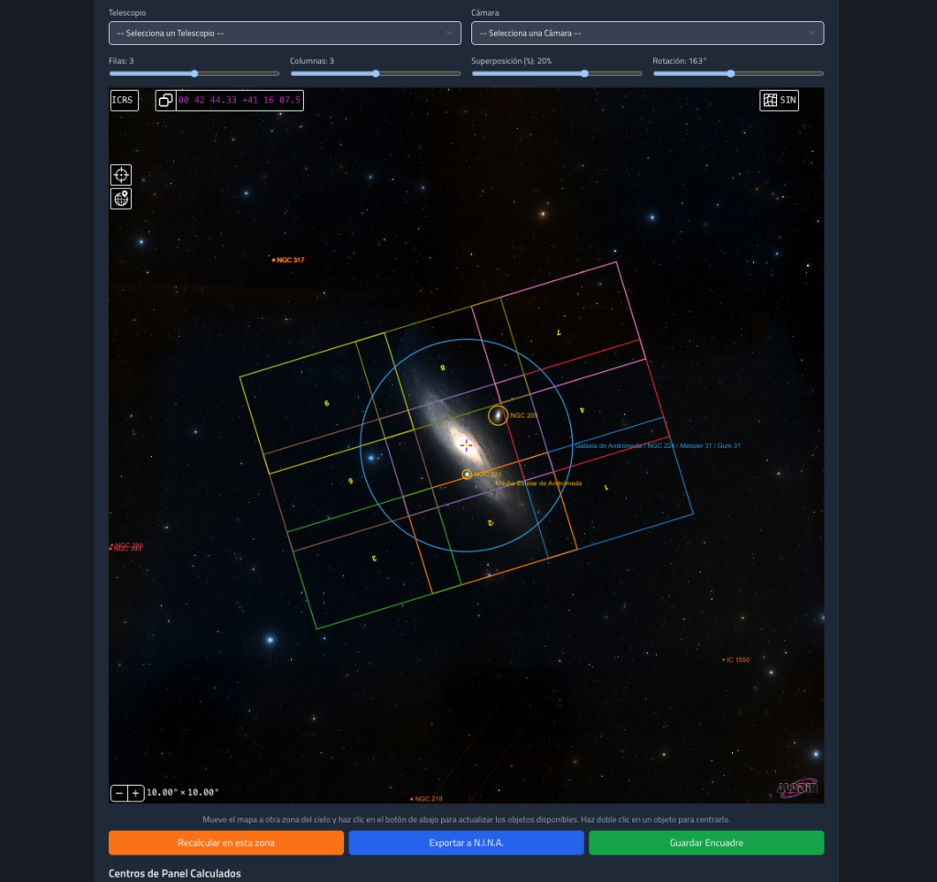
Task: Click the globe survey layers icon
Action: coord(122,199)
